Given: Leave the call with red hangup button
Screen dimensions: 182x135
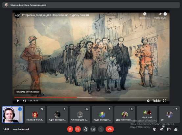Looking at the screenshot, I should (x=110, y=129).
